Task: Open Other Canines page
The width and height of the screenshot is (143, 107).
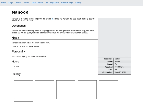Action: (37, 3)
